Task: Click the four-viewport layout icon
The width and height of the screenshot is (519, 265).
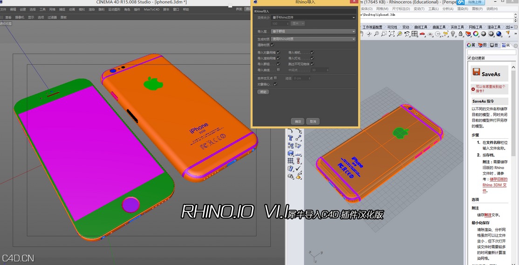Action: coord(414,34)
